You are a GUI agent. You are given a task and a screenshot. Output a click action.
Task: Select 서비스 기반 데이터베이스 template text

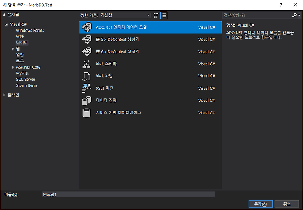tap(118, 113)
